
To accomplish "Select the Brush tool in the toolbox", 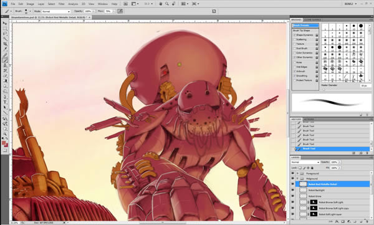I will (5, 60).
